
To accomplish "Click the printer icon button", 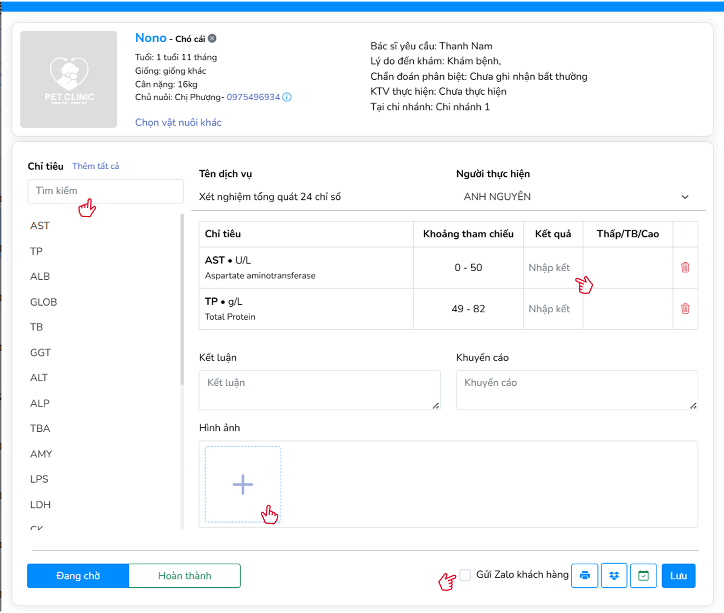I will 585,576.
